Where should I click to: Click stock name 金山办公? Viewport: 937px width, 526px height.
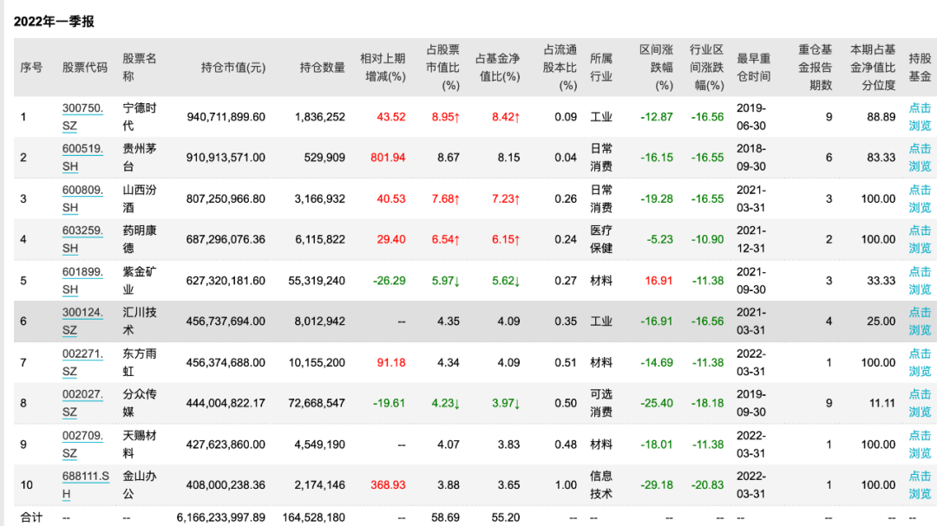[139, 484]
